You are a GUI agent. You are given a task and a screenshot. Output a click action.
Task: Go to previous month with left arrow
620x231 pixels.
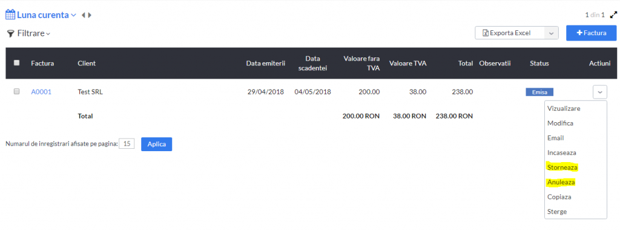click(x=84, y=15)
